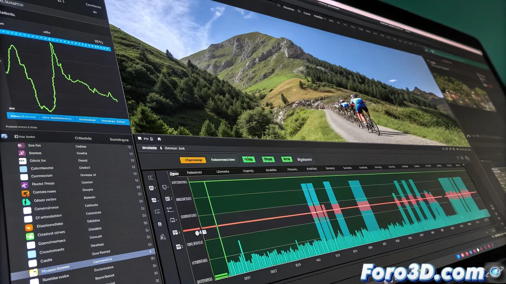The height and width of the screenshot is (284, 506).
Task: Click the orange icon on the 'Contiate noses' row
Action: click(x=25, y=193)
